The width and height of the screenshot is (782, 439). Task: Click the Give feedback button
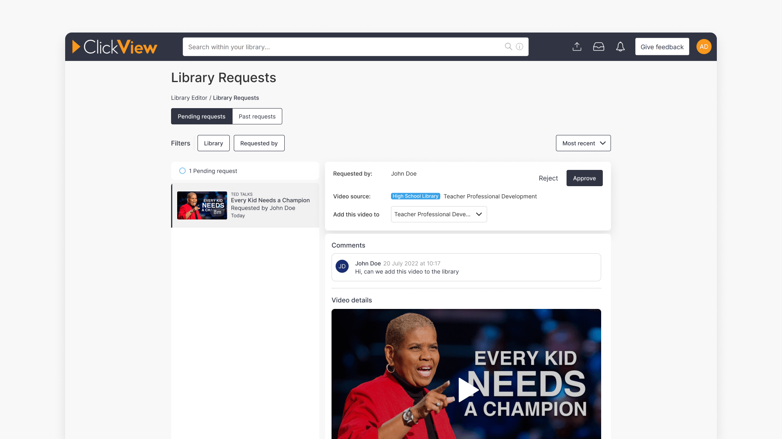(x=662, y=46)
